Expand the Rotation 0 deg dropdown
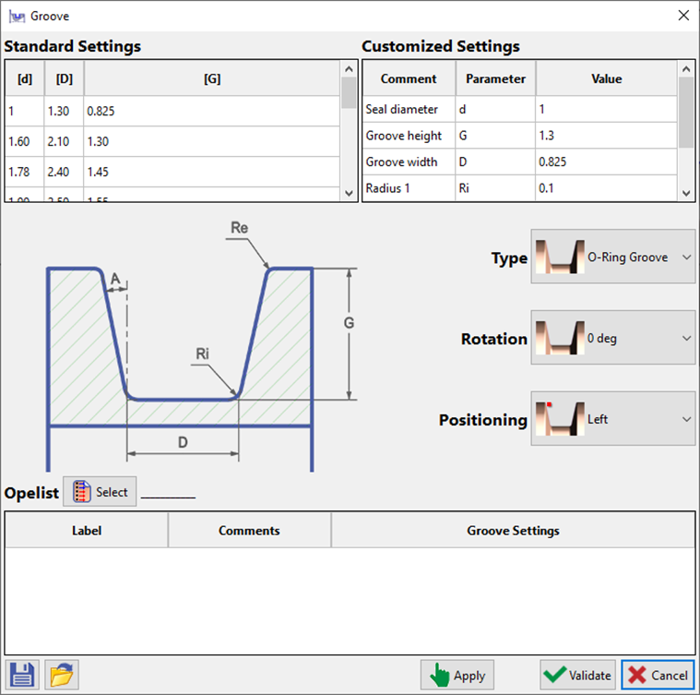The height and width of the screenshot is (695, 700). tap(613, 339)
